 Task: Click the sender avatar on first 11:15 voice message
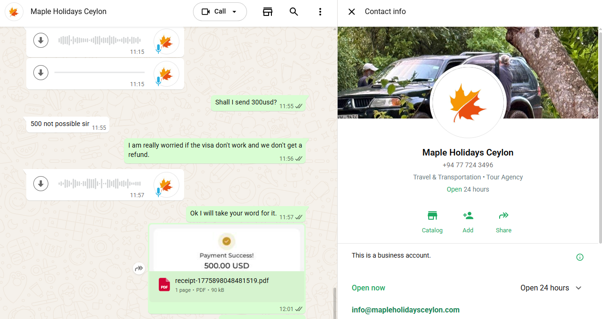[166, 42]
